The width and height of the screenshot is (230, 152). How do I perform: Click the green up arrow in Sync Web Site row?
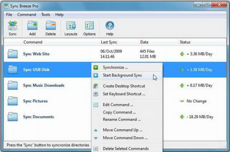click(182, 54)
